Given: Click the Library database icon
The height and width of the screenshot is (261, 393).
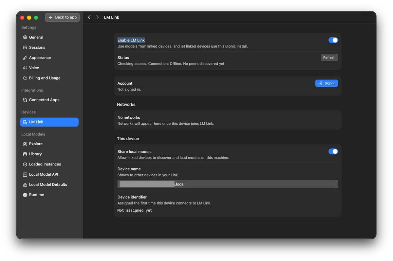Looking at the screenshot, I should click(25, 154).
